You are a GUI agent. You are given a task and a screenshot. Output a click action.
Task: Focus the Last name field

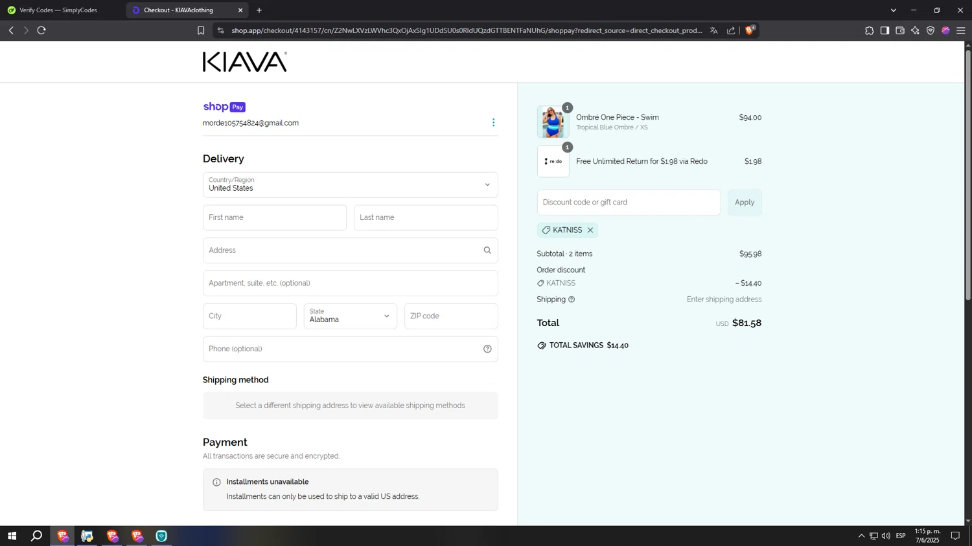pyautogui.click(x=426, y=217)
